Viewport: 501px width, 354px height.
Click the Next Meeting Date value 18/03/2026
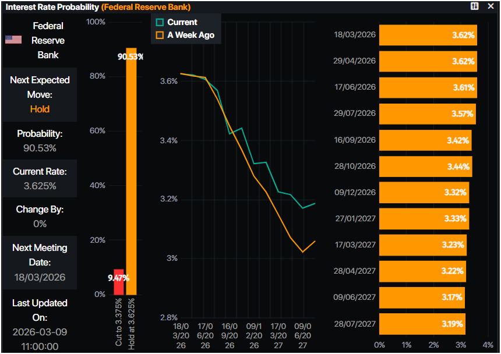tap(40, 277)
